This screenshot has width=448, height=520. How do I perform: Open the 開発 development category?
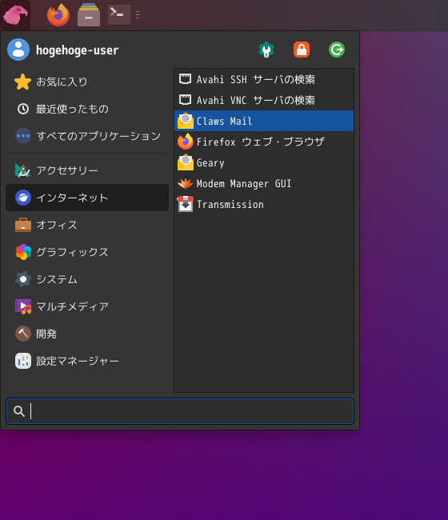click(x=87, y=334)
